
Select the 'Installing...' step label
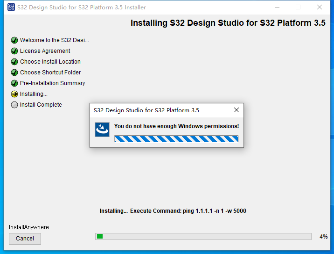[x=34, y=94]
